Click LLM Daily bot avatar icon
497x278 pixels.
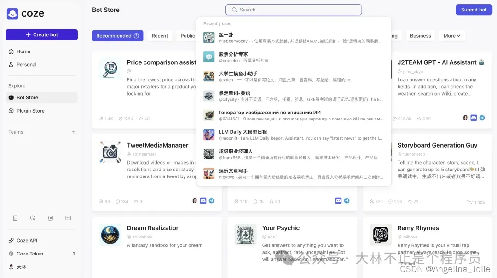209,135
